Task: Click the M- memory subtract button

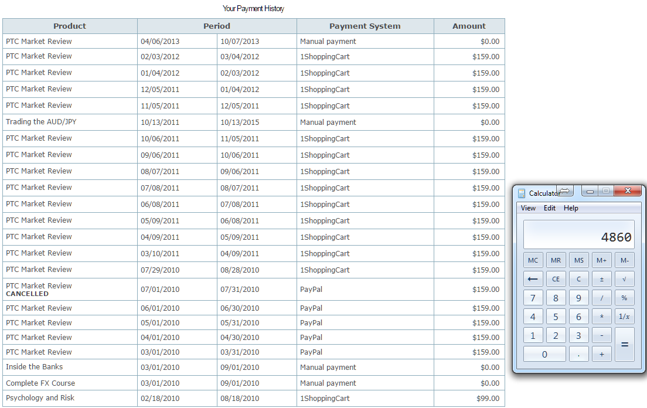Action: (x=625, y=260)
